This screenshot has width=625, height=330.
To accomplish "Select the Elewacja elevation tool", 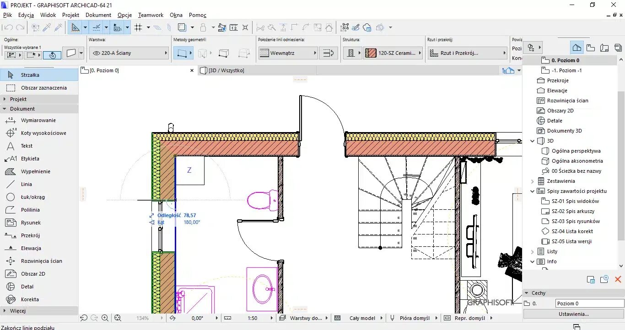I will click(x=39, y=248).
